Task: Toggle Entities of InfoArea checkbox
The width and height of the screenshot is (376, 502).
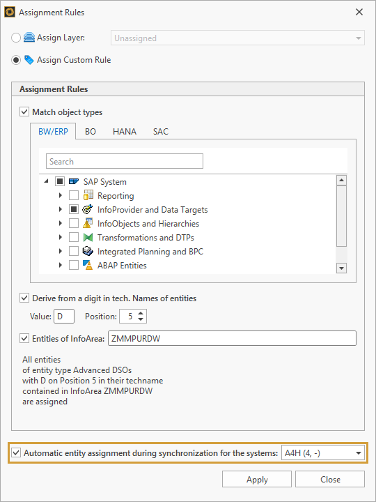Action: pyautogui.click(x=24, y=338)
